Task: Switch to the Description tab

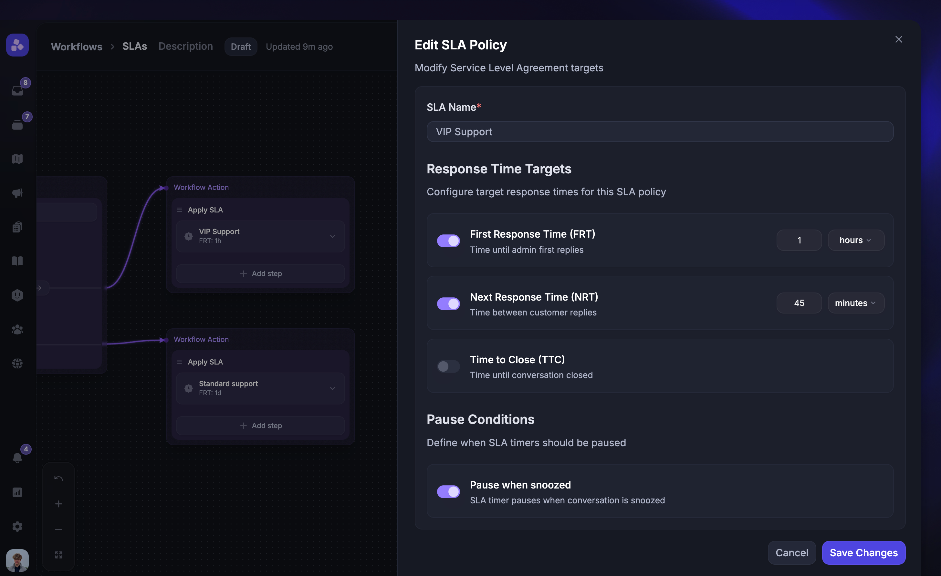Action: click(x=186, y=46)
